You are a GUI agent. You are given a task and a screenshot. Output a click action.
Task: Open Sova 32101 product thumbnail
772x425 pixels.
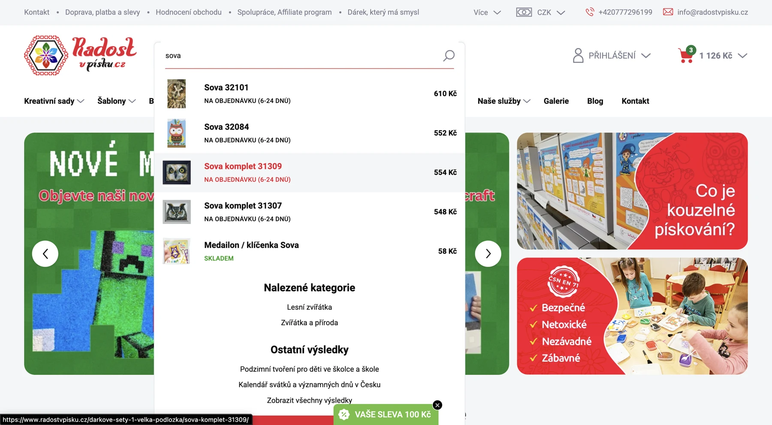[x=176, y=93]
